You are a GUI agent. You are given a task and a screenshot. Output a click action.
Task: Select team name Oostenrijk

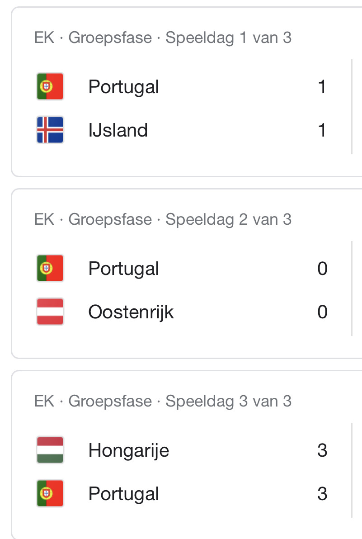click(131, 312)
